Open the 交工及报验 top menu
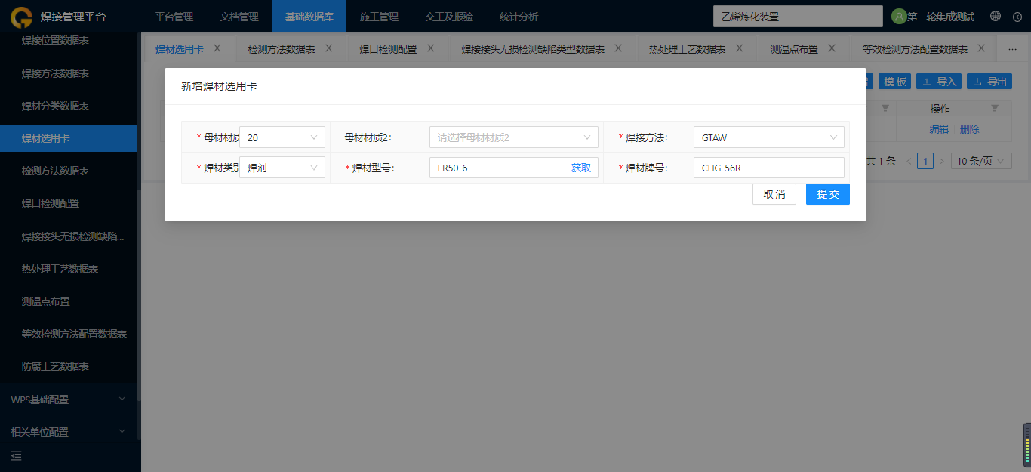This screenshot has width=1031, height=472. pyautogui.click(x=449, y=17)
